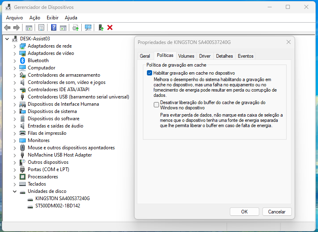The height and width of the screenshot is (232, 318).
Task: Open the Properties toolbar icon
Action: 41,28
